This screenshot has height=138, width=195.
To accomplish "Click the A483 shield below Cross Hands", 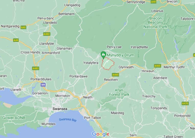I will click(x=36, y=68).
